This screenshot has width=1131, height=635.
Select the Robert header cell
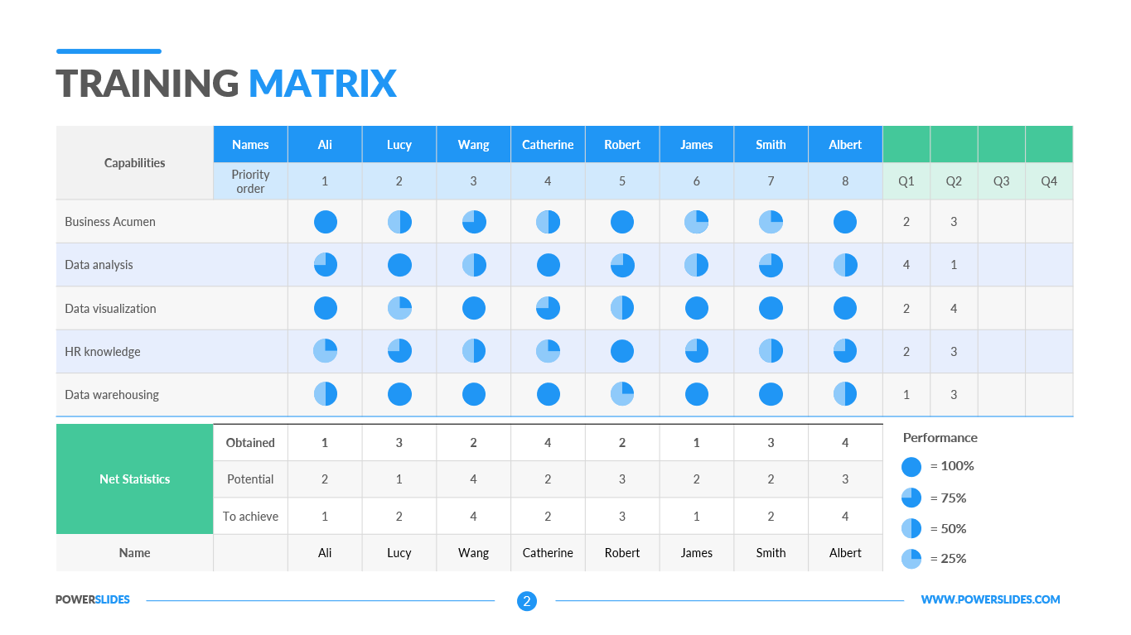pyautogui.click(x=622, y=144)
